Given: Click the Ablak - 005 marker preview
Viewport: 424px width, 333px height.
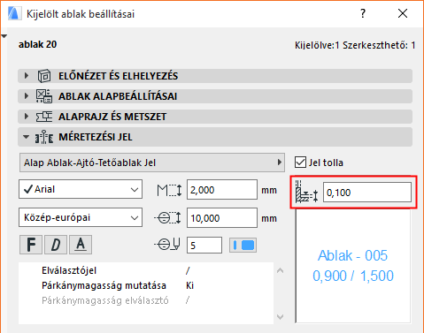Looking at the screenshot, I should (x=353, y=266).
